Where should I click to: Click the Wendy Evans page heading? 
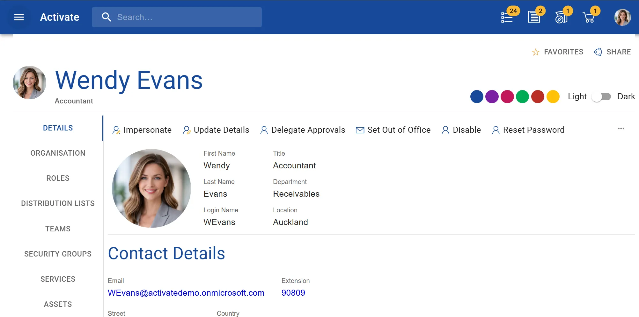[129, 81]
